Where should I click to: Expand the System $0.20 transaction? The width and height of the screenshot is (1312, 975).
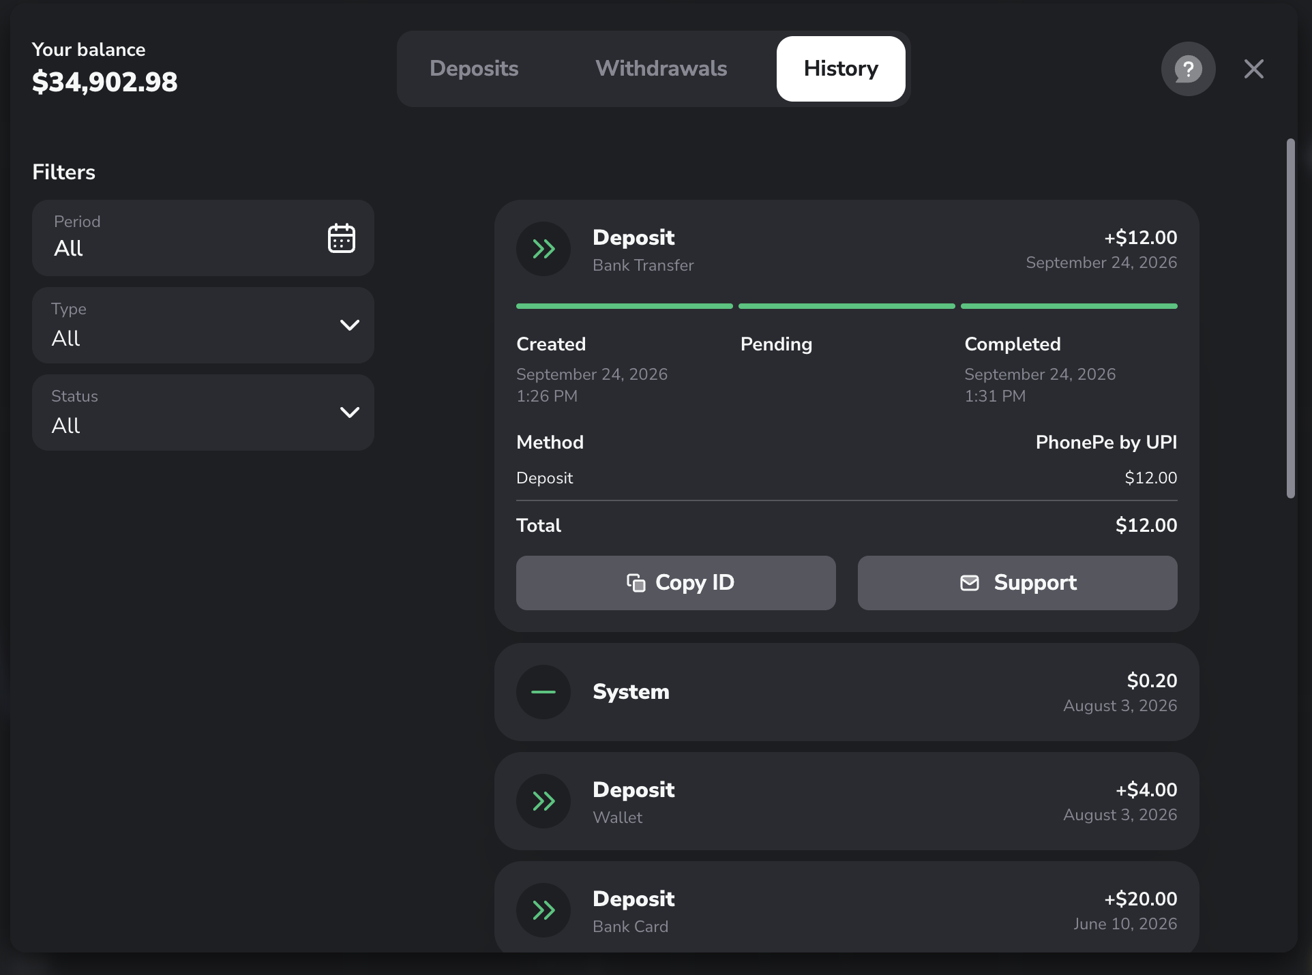[847, 692]
